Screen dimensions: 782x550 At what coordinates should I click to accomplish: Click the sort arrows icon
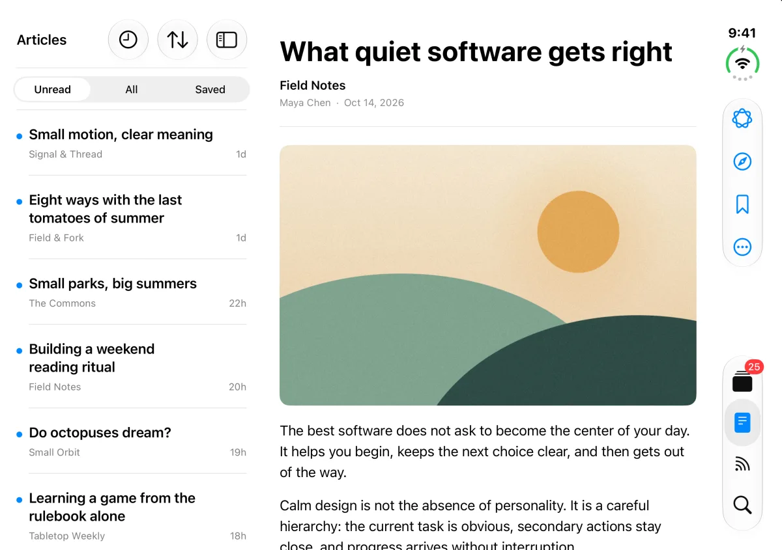177,40
